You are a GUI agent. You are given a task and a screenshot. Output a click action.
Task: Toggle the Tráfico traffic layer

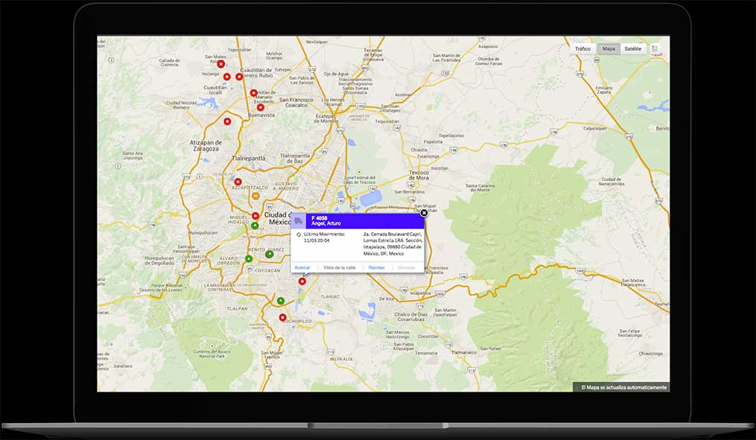click(582, 48)
